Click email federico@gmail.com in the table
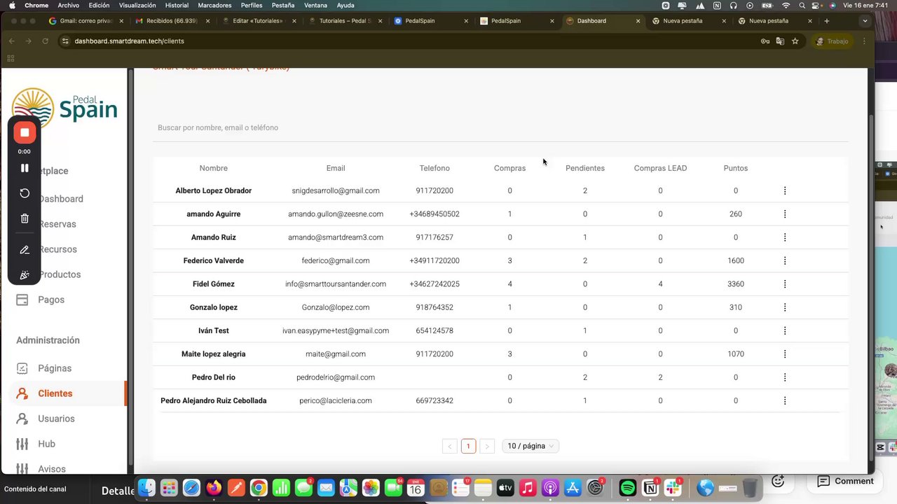The image size is (897, 504). (x=336, y=260)
